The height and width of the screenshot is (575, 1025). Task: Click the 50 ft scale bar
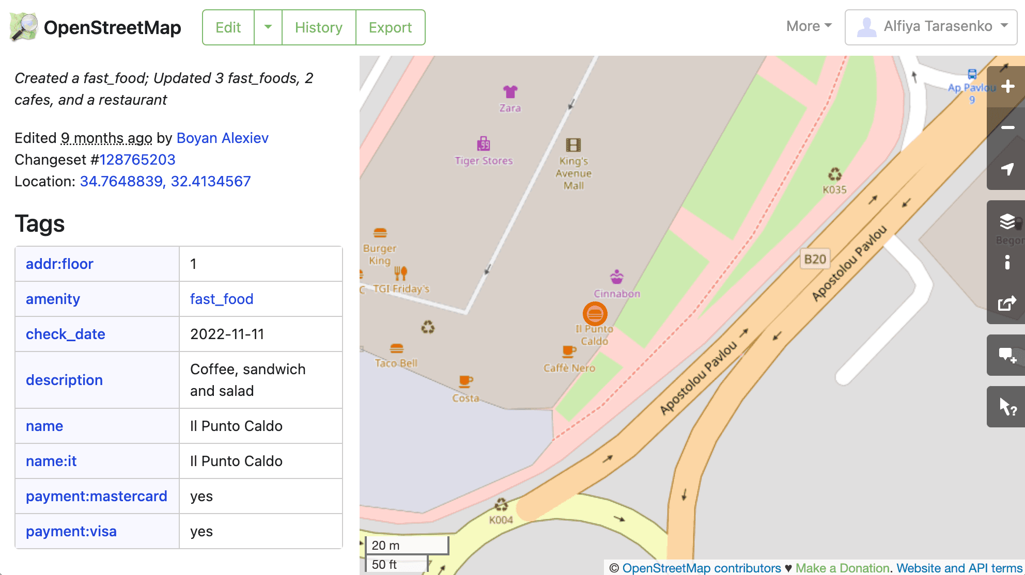397,564
